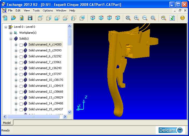Open the Options menu
189x136 pixels.
pos(48,10)
